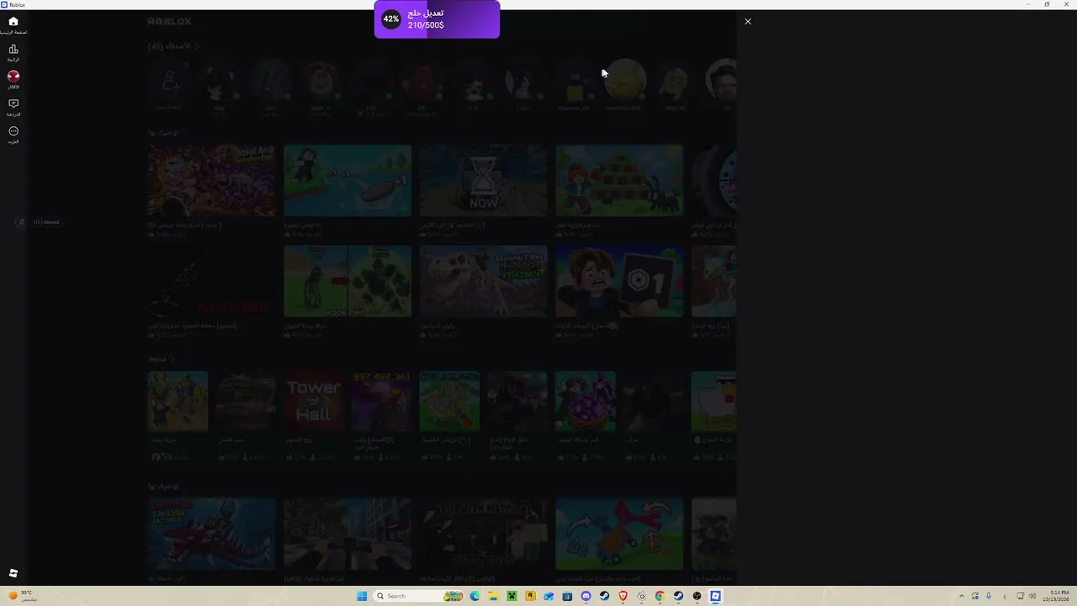Open the Tower of Hell game thumbnail
The image size is (1077, 606).
pyautogui.click(x=313, y=401)
